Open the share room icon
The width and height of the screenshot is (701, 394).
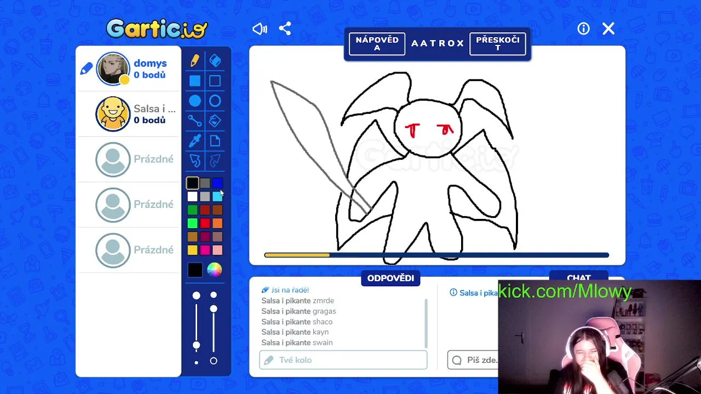(285, 28)
